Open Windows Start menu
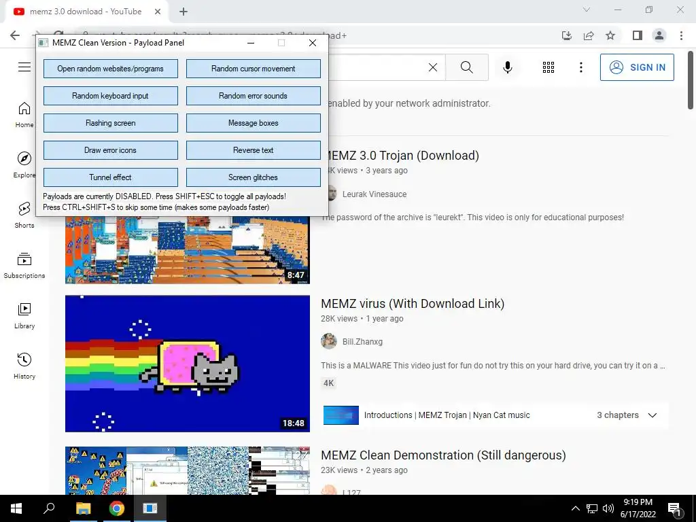The image size is (696, 522). click(16, 508)
